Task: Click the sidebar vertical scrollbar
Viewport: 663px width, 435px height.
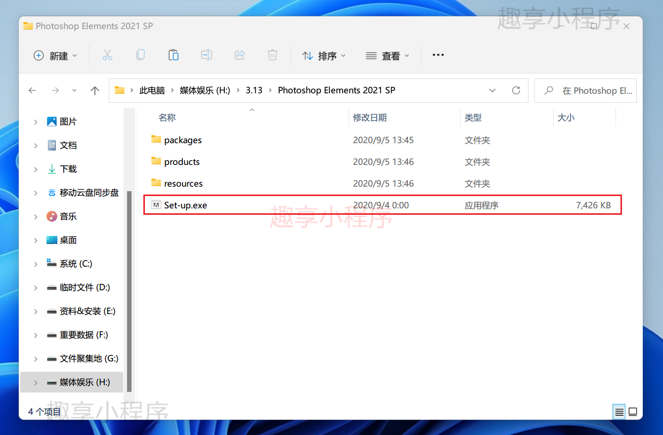Action: (x=130, y=291)
